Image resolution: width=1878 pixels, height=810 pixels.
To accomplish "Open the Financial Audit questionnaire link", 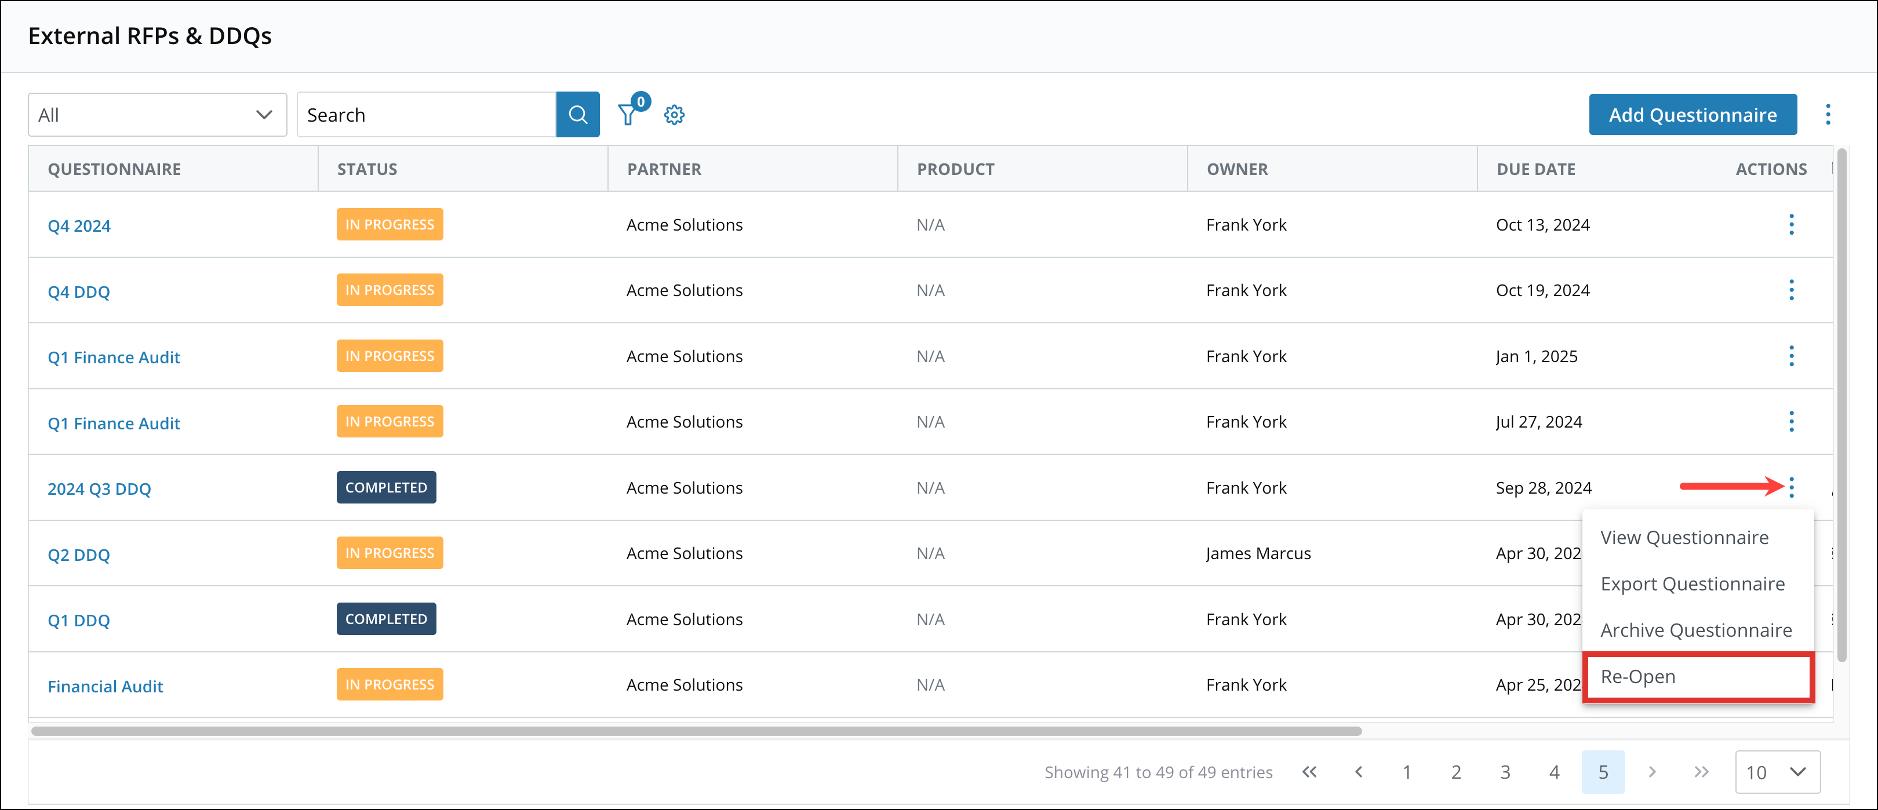I will pos(105,686).
